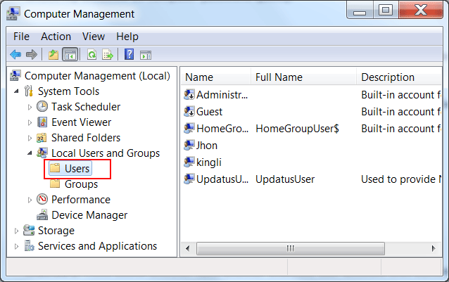Expand the Storage node
Image resolution: width=449 pixels, height=282 pixels.
(16, 231)
